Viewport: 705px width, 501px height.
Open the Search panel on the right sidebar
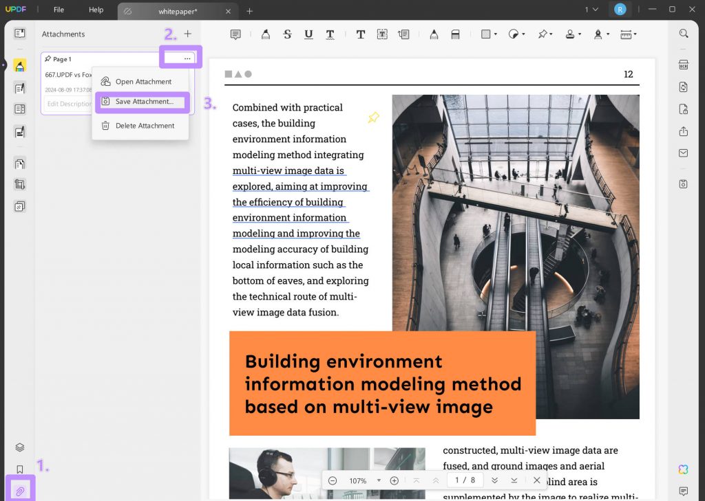coord(683,33)
